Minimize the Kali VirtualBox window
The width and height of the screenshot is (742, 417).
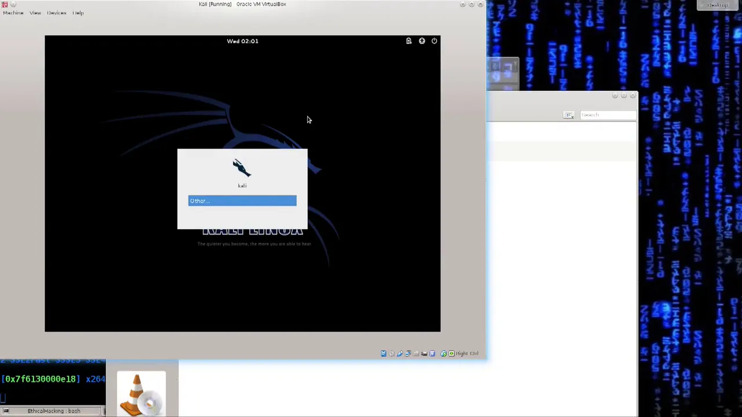pos(463,4)
